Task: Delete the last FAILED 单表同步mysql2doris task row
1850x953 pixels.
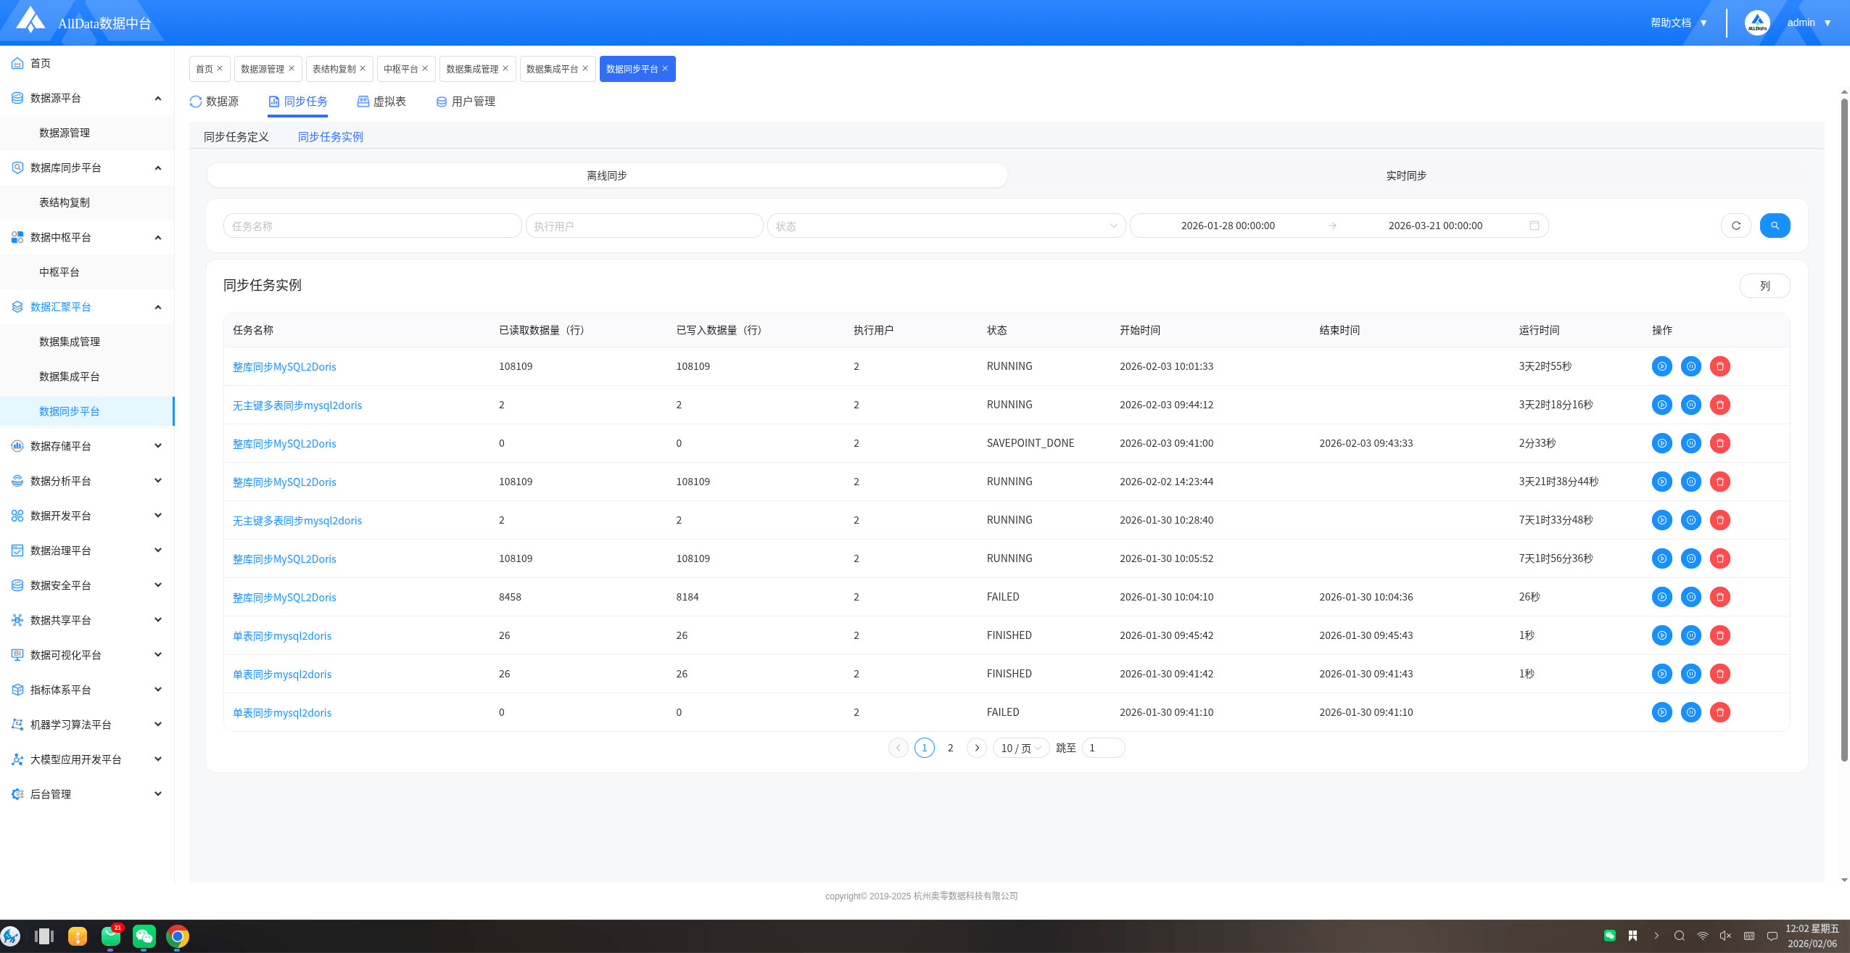Action: pyautogui.click(x=1719, y=712)
